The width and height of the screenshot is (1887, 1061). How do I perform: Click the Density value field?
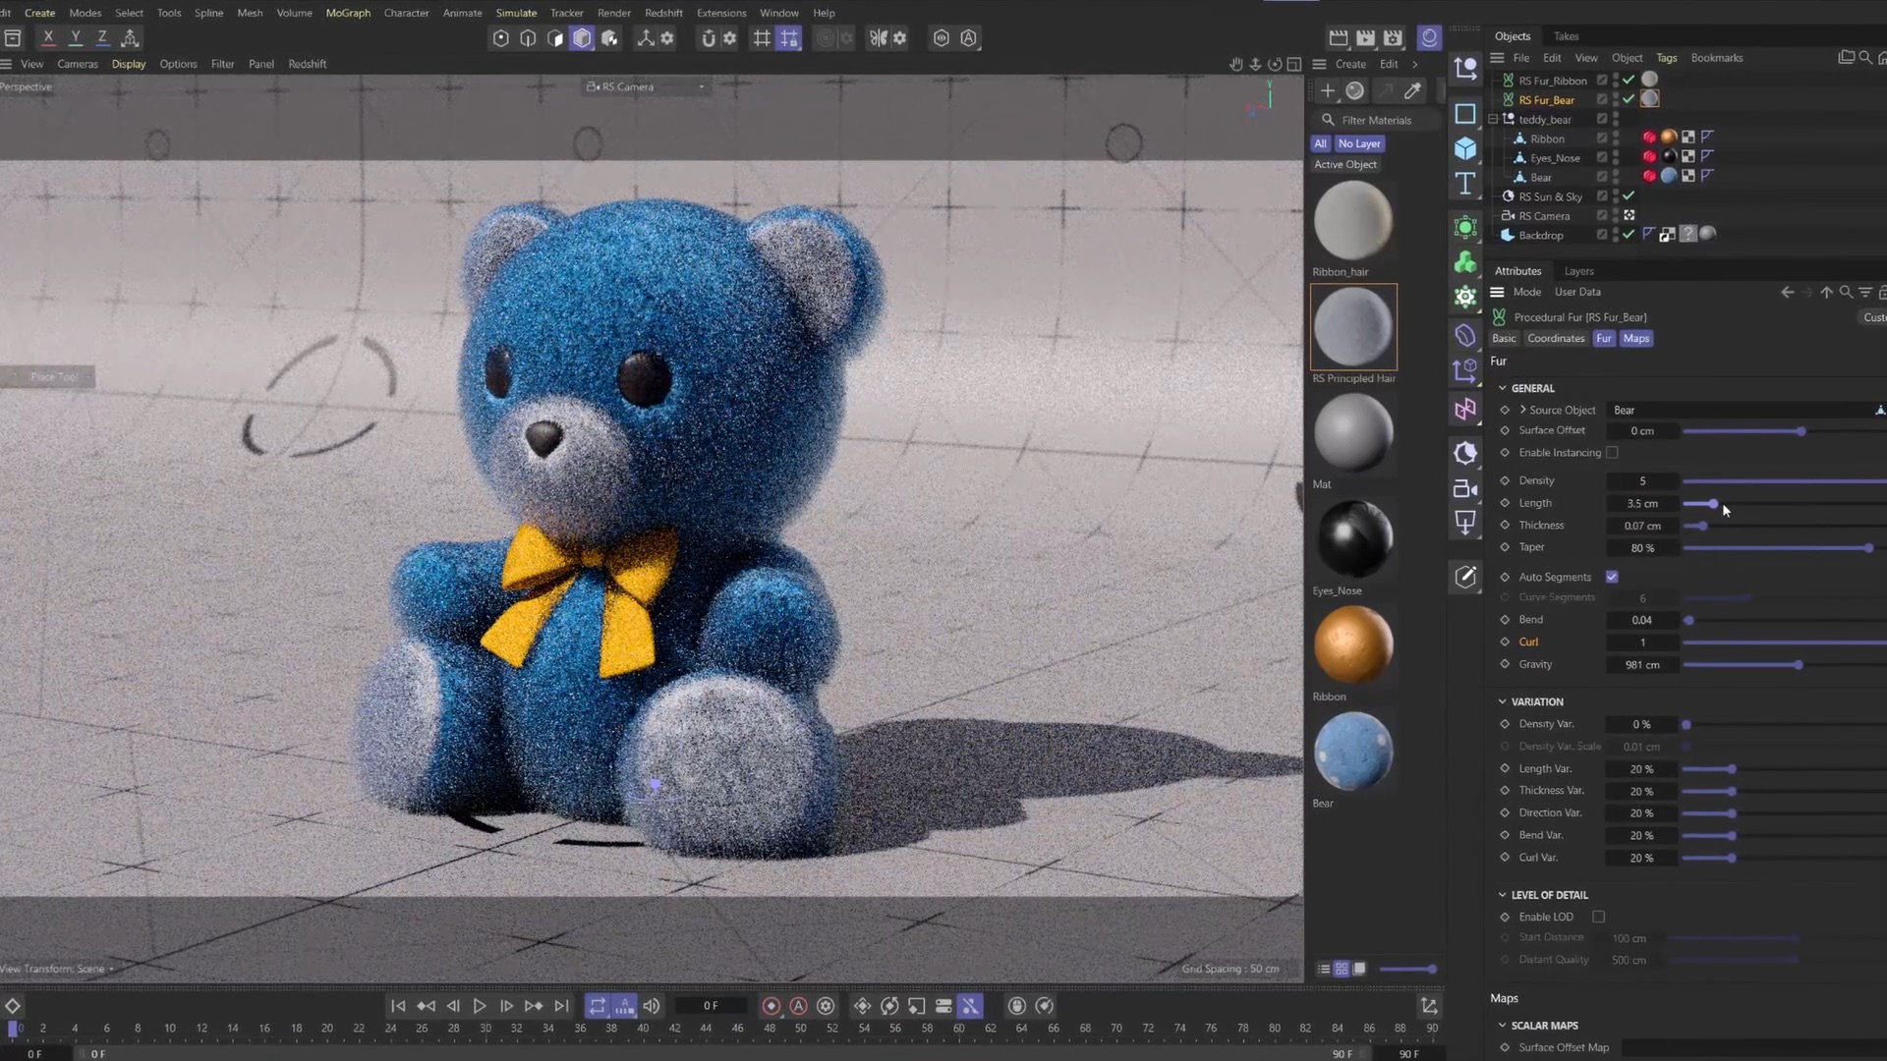tap(1642, 481)
